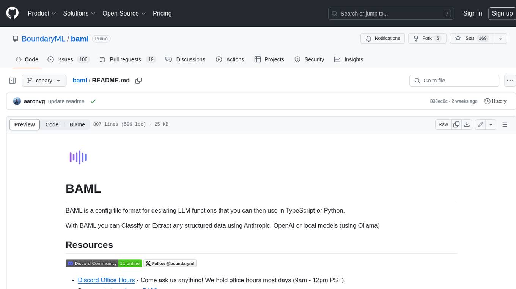The width and height of the screenshot is (516, 289).
Task: Open the canary branch selector
Action: click(44, 81)
